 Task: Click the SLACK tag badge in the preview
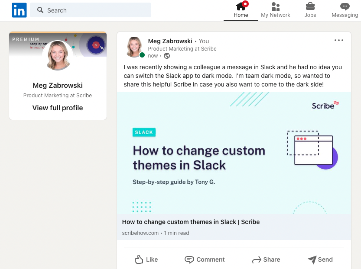[144, 132]
